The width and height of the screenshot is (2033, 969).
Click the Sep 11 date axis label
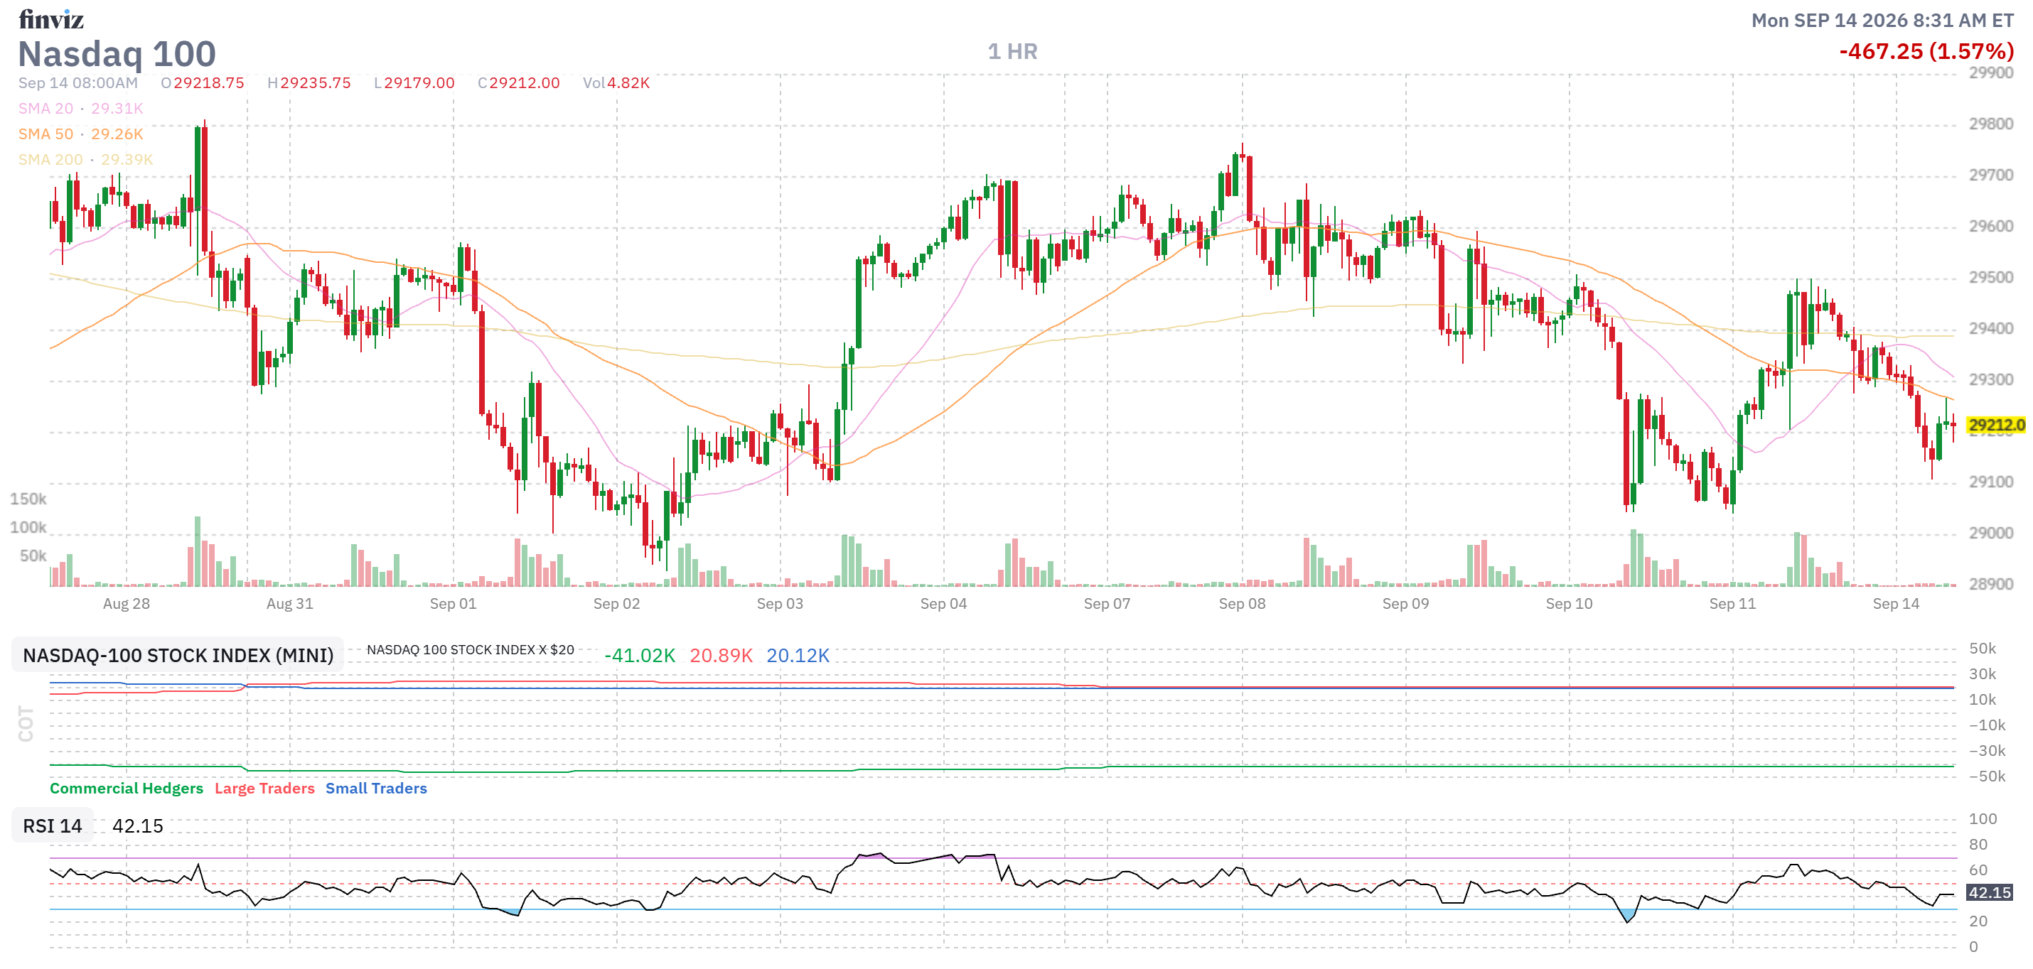pyautogui.click(x=1732, y=603)
